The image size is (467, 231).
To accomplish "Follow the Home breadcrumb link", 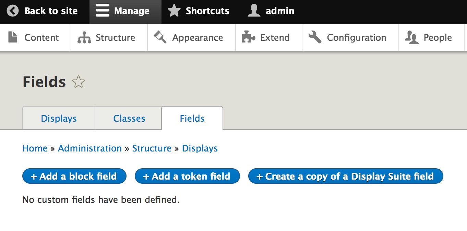I will click(35, 148).
